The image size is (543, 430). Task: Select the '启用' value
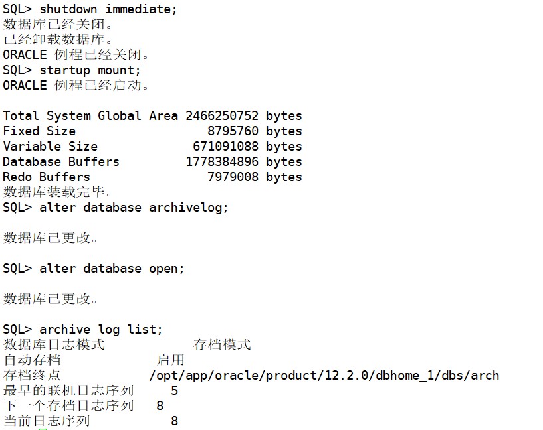(x=171, y=360)
